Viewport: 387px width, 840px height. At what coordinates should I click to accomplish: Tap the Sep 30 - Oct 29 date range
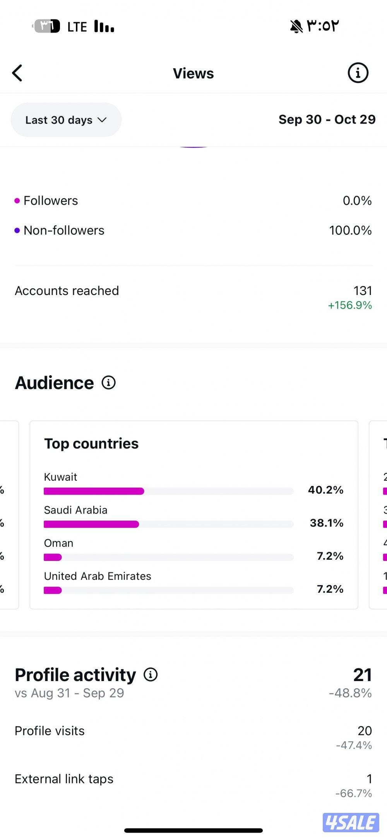click(x=327, y=119)
